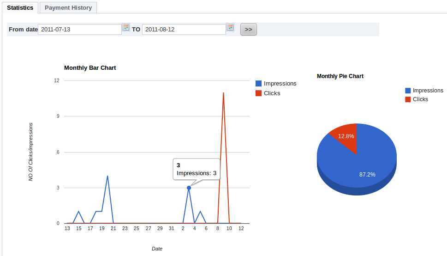Click the blue Impressions peak at date 20

tap(107, 176)
